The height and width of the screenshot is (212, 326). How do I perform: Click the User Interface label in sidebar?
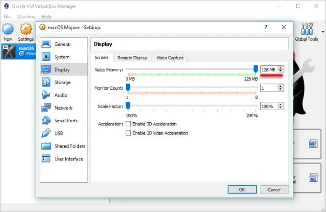pos(69,159)
